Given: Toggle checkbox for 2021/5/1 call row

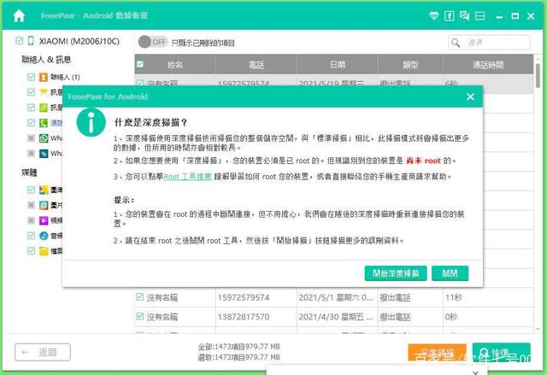Looking at the screenshot, I should 140,297.
